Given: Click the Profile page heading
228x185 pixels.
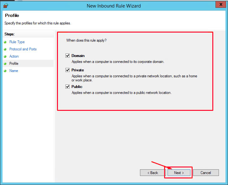Looking at the screenshot, I should pos(12,15).
